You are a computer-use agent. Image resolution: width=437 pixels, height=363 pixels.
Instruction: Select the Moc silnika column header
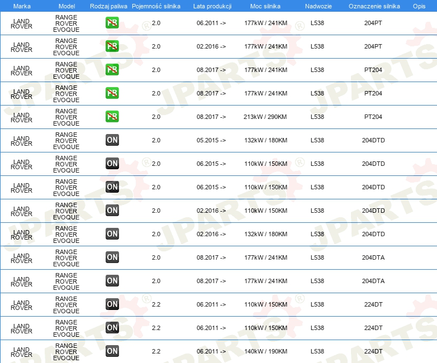265,6
